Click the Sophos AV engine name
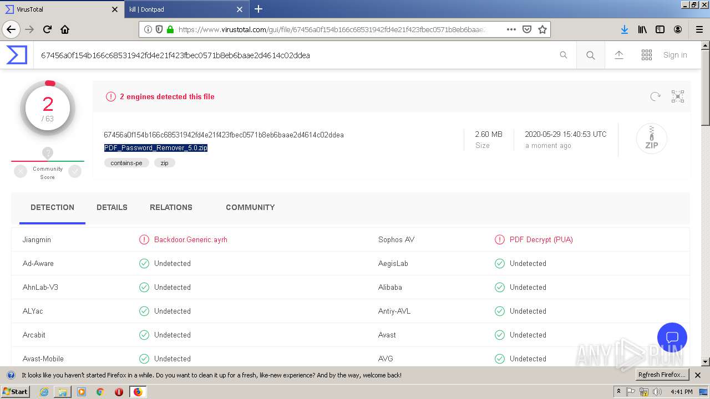710x399 pixels. pos(396,239)
